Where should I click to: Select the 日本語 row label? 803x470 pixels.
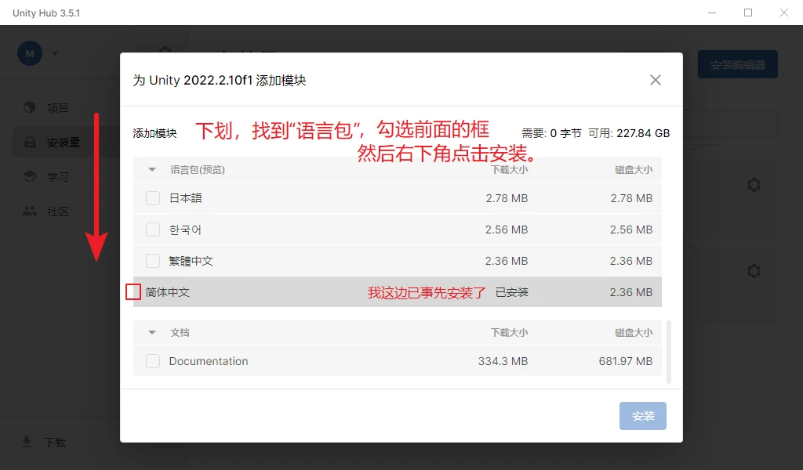(x=185, y=198)
